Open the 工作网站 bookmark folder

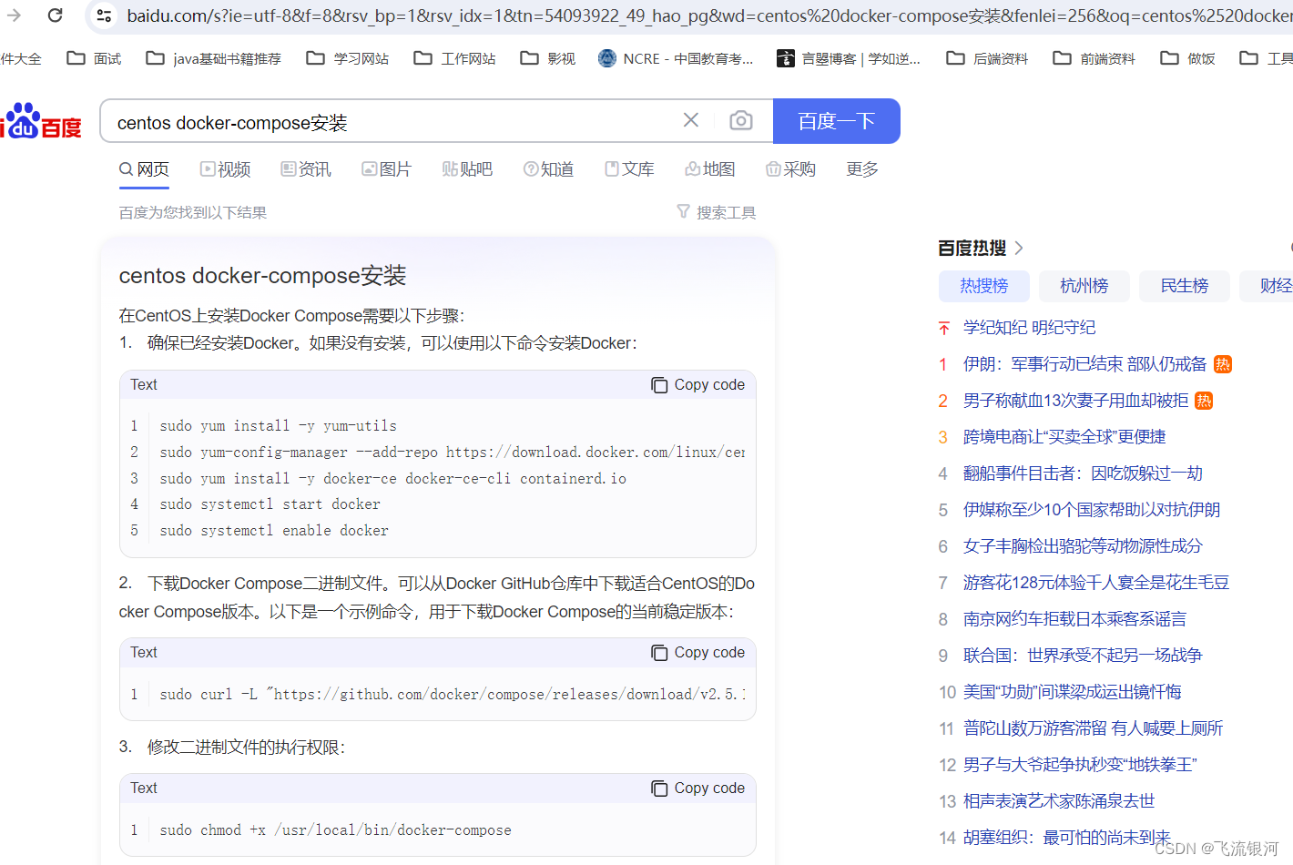coord(454,58)
